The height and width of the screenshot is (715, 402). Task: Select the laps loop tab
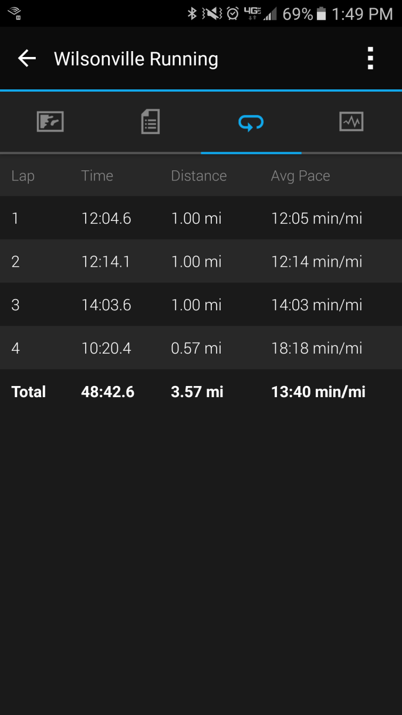pyautogui.click(x=251, y=122)
